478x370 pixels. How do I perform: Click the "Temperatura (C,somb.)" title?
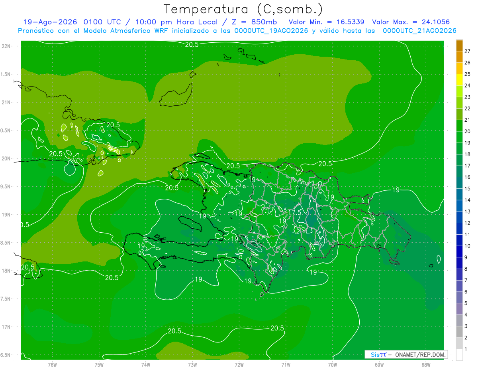(243, 10)
